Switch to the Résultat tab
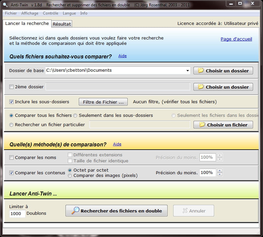The image size is (263, 237). 62,24
